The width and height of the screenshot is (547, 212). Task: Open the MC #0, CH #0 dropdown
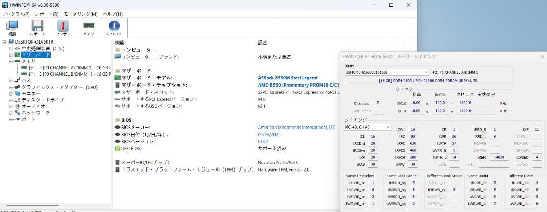(x=368, y=127)
